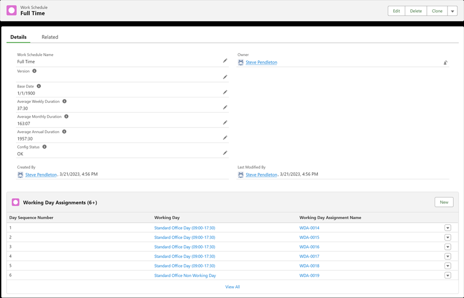Click the change owner icon
The image size is (464, 298).
point(446,63)
